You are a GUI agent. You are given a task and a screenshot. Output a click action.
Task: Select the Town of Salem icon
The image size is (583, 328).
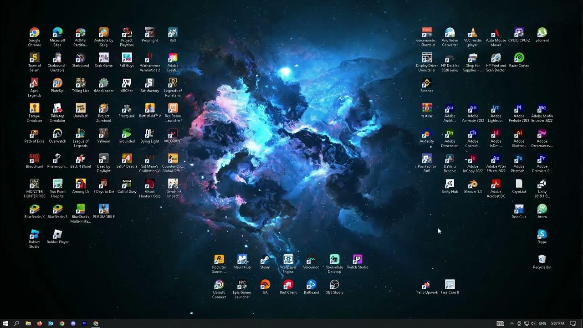pyautogui.click(x=34, y=62)
